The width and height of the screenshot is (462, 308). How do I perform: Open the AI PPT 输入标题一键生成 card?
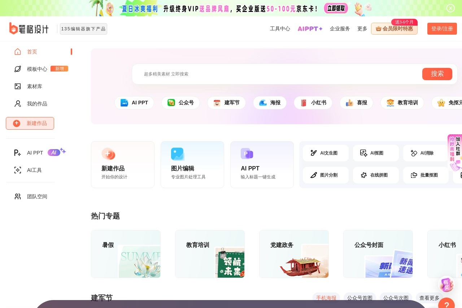coord(262,165)
